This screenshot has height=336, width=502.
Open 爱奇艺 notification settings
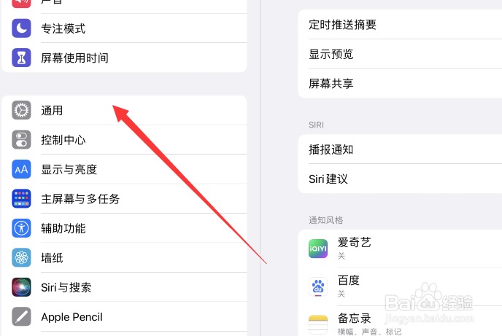(x=400, y=249)
